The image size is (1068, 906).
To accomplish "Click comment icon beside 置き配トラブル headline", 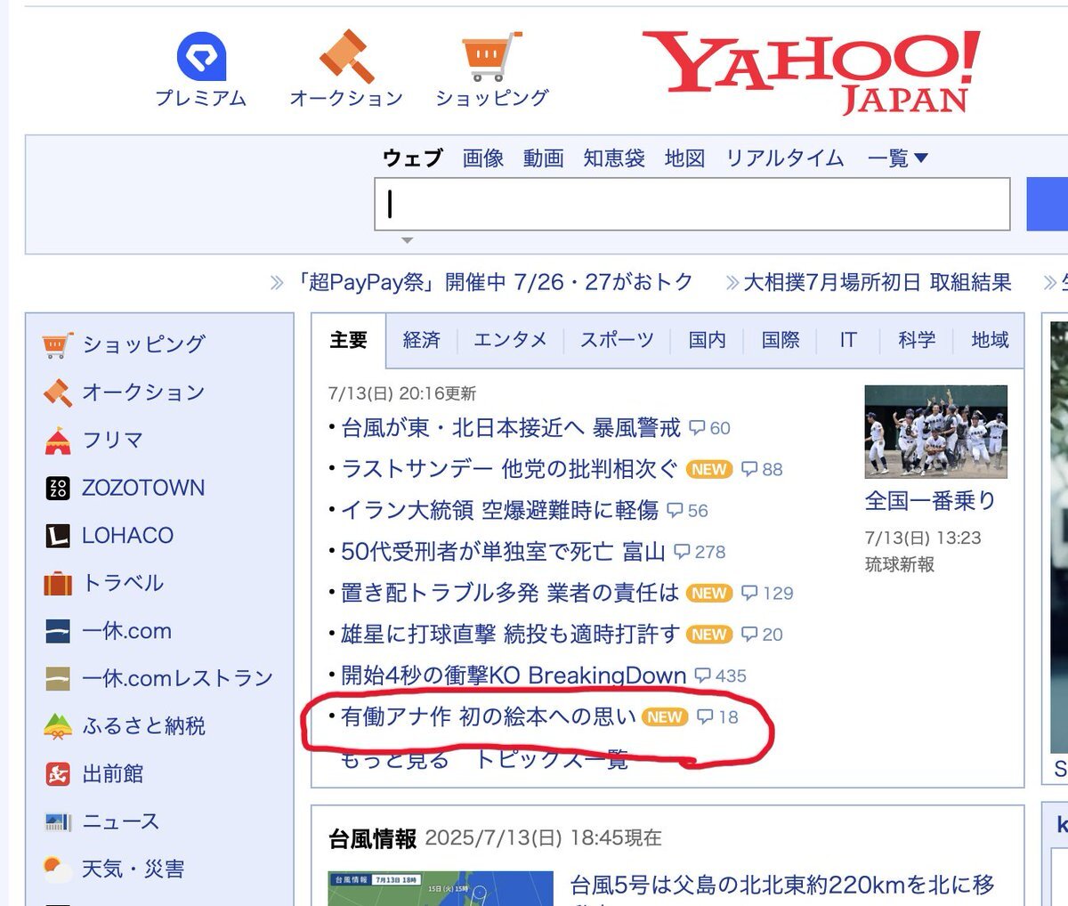I will [x=749, y=593].
